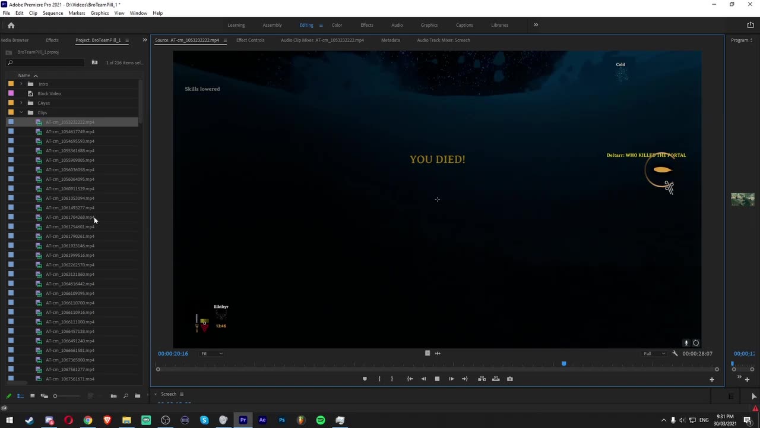The height and width of the screenshot is (428, 760).
Task: Switch to the Metadata tab
Action: coord(391,40)
